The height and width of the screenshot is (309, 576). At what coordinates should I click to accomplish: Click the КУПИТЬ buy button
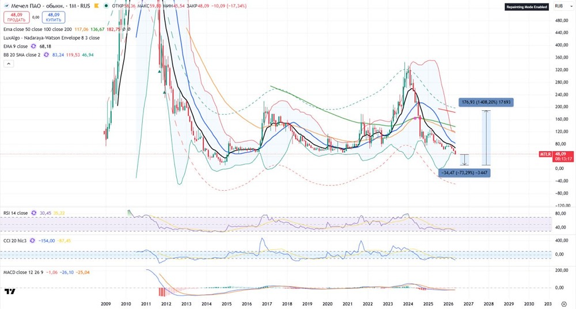(x=54, y=17)
